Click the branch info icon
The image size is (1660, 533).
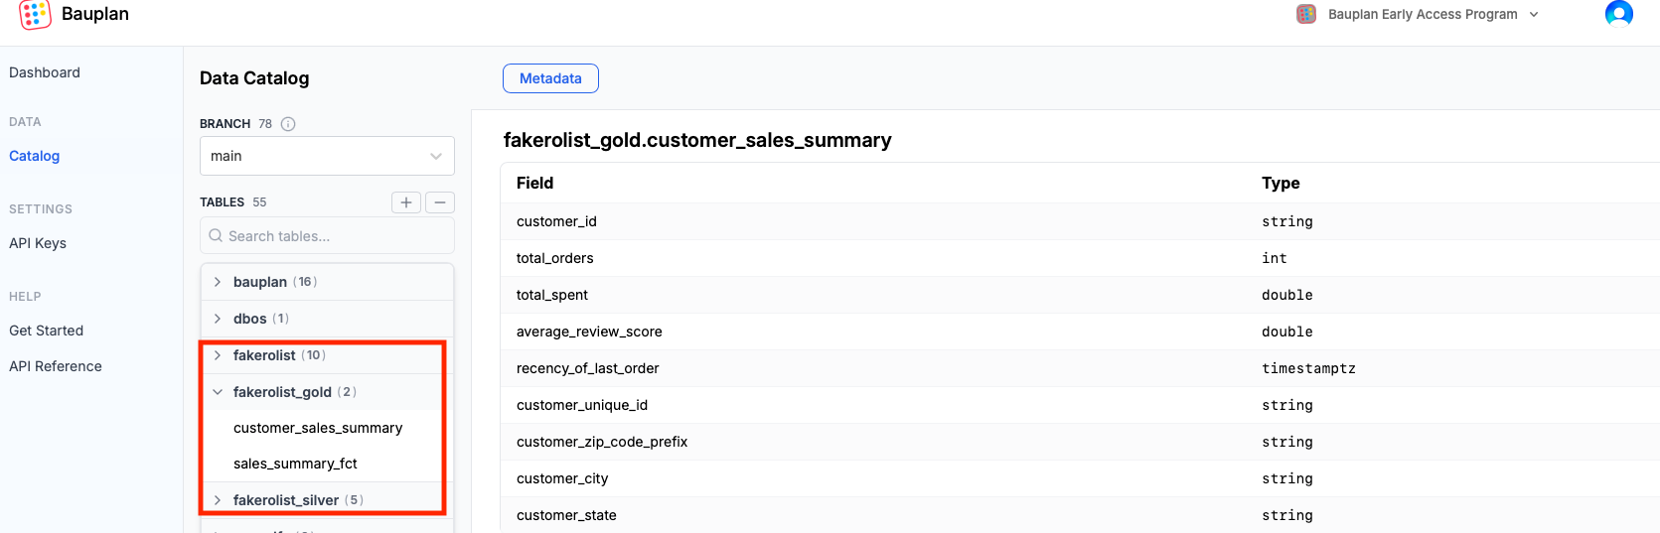click(x=288, y=124)
